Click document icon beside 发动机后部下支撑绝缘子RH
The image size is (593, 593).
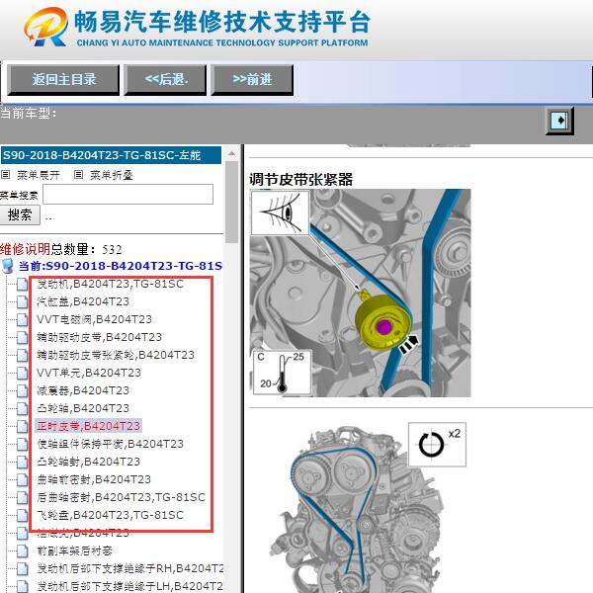tap(23, 569)
